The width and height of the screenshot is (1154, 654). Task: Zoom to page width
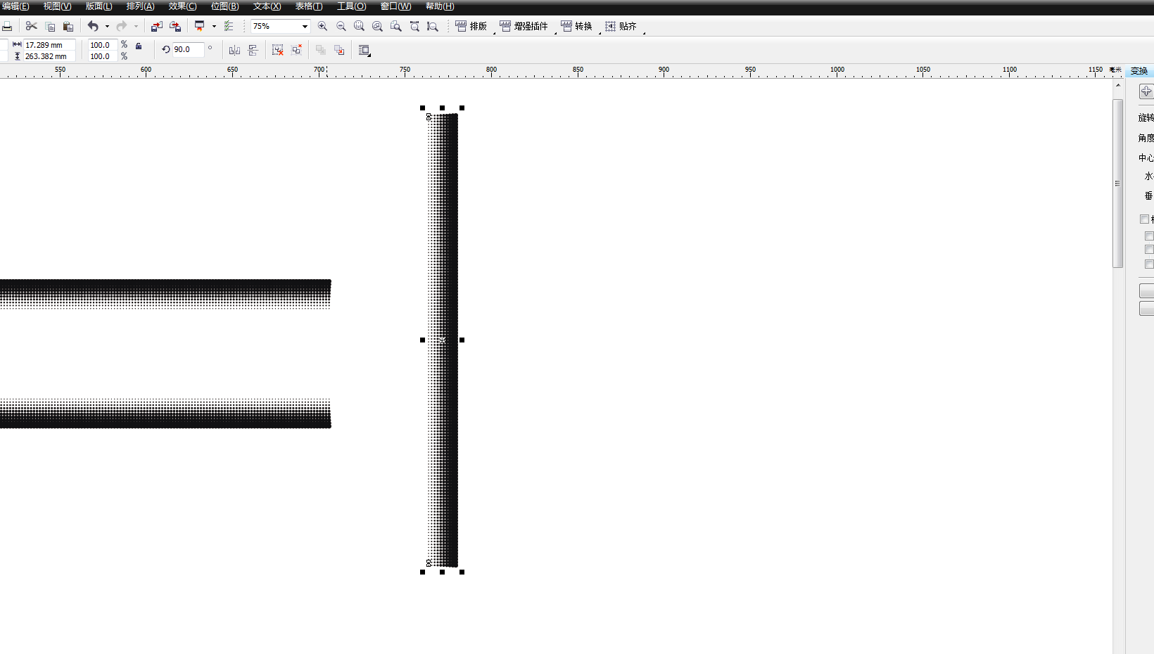pos(414,26)
